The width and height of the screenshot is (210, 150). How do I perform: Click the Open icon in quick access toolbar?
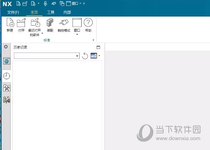pos(25,4)
